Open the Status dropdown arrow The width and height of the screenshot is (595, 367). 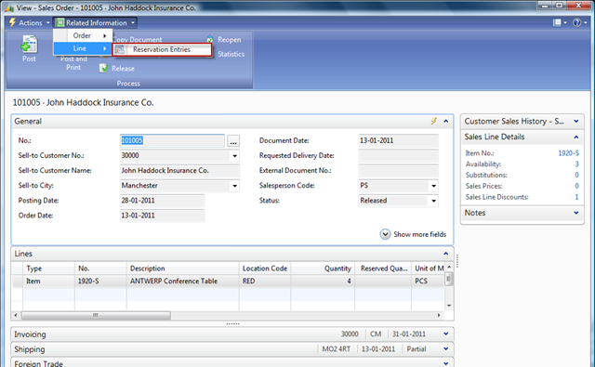click(434, 201)
